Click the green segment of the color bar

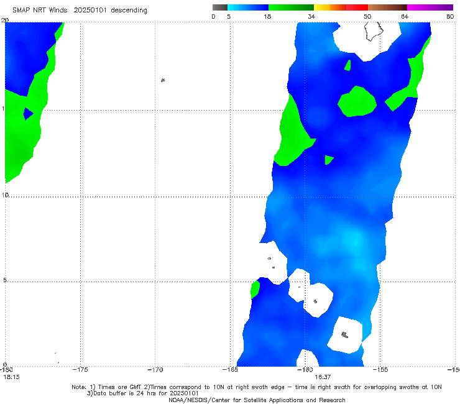click(291, 7)
